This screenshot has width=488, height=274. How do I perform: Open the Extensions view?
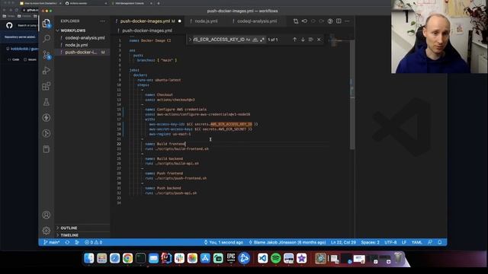[x=47, y=86]
